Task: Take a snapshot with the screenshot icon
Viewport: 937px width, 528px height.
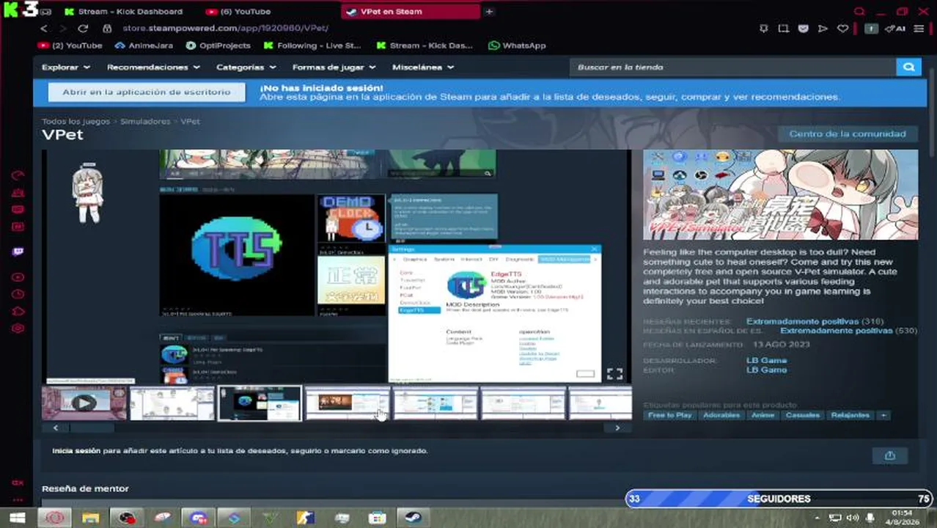Action: click(783, 29)
